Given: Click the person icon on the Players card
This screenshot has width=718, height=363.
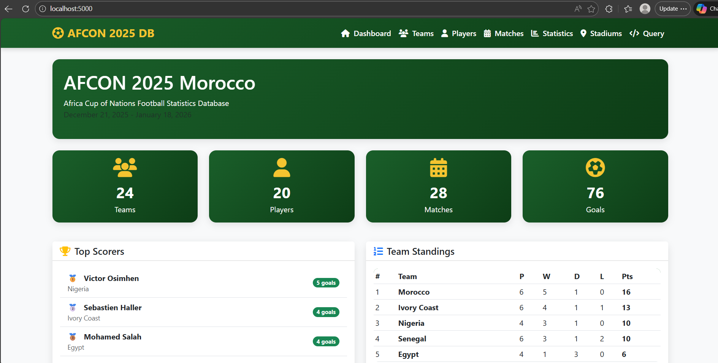Looking at the screenshot, I should pyautogui.click(x=281, y=167).
